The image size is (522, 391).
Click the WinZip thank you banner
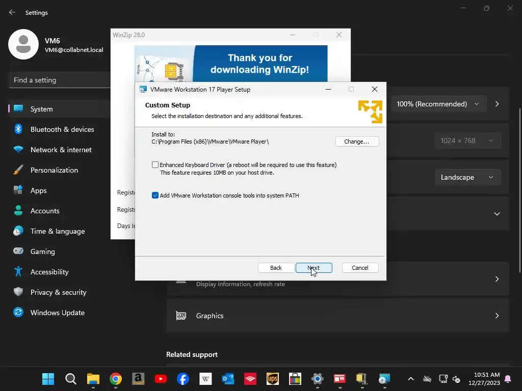[x=231, y=64]
